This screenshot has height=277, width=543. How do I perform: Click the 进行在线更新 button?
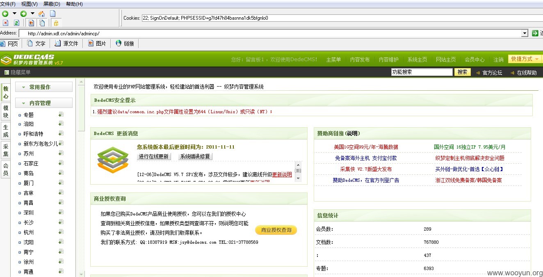[x=154, y=156]
